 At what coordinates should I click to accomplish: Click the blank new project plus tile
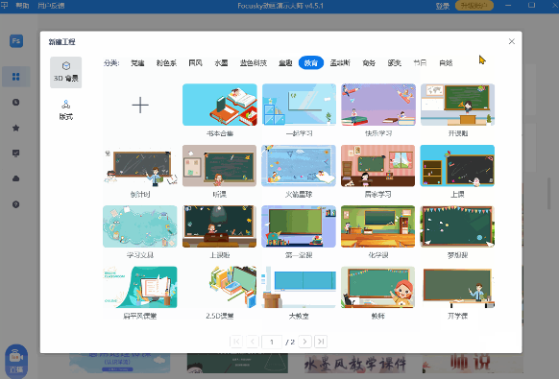pos(140,106)
